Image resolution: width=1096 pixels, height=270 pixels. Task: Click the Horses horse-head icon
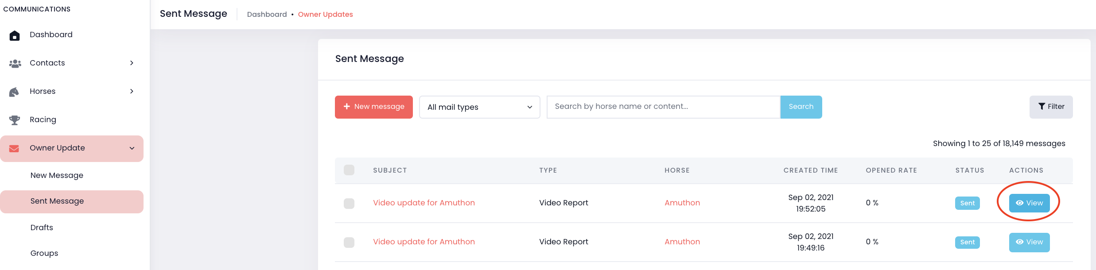[14, 92]
